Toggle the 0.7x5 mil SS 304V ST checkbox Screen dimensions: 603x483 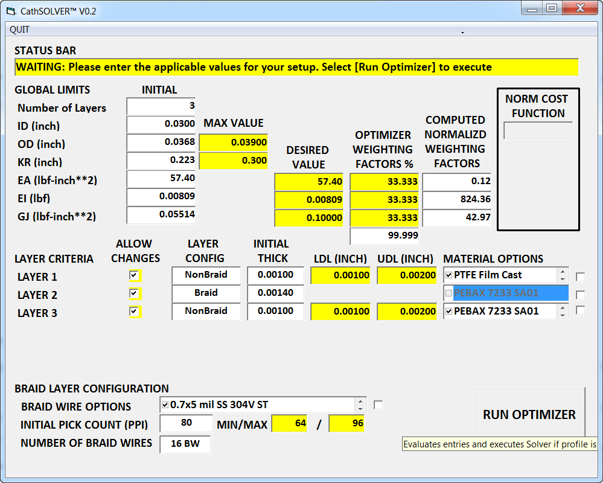[x=165, y=405]
